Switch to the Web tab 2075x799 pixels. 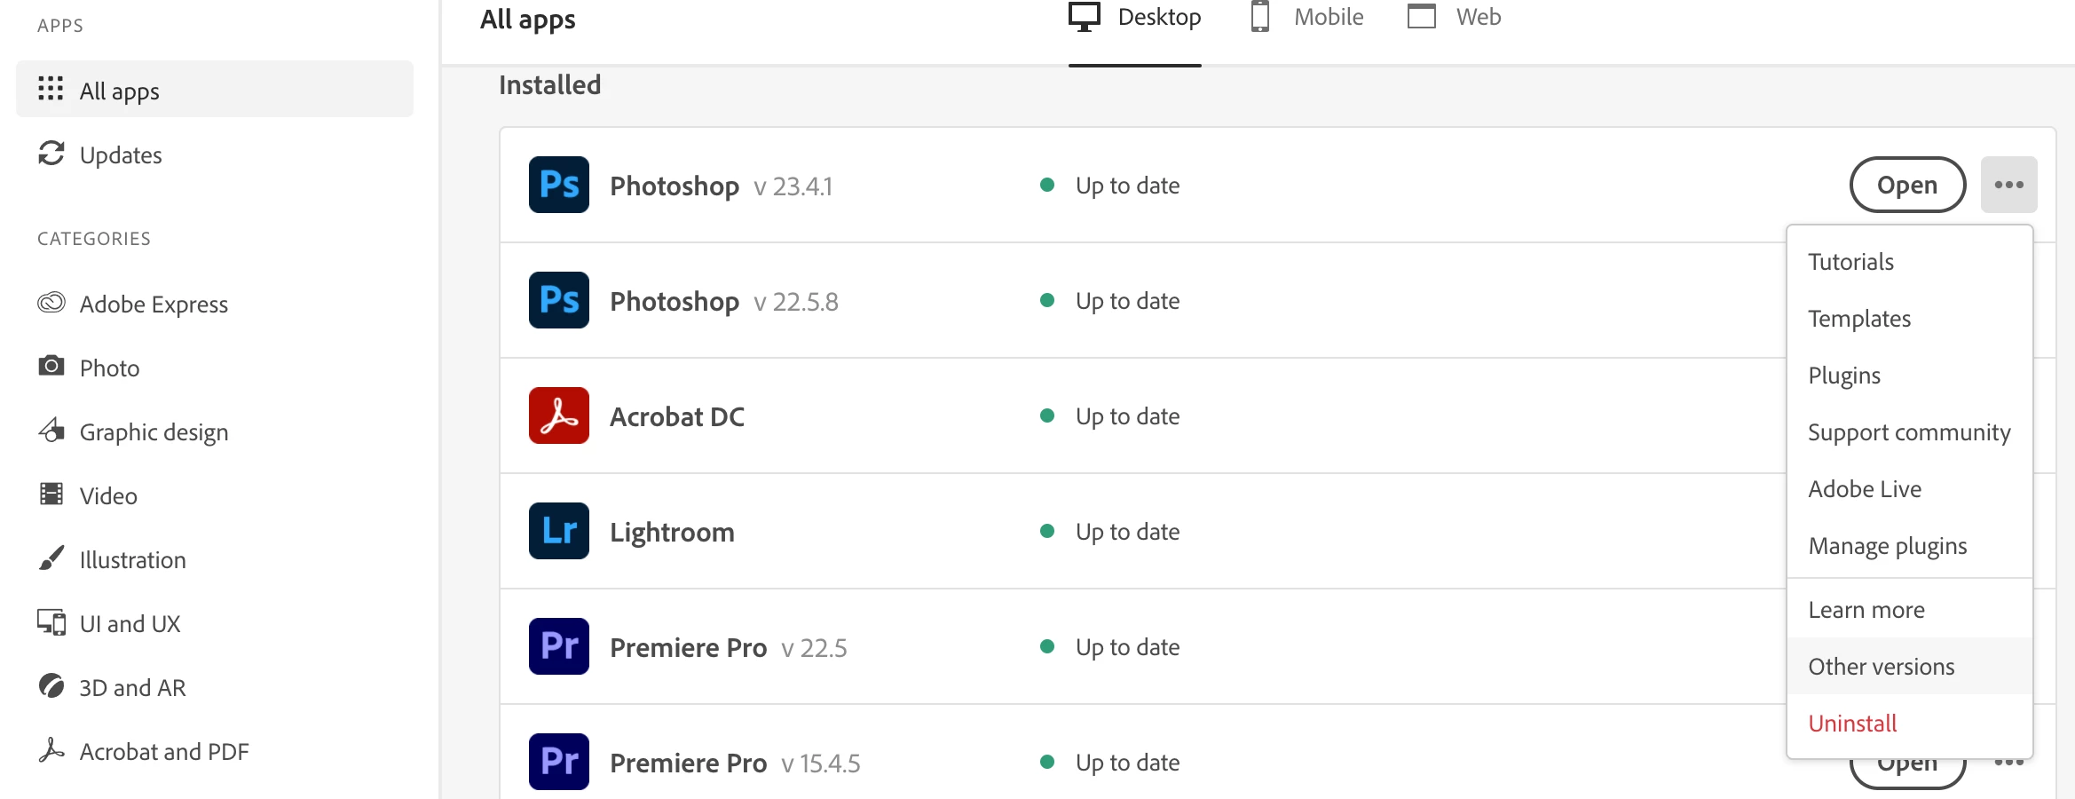pyautogui.click(x=1455, y=17)
